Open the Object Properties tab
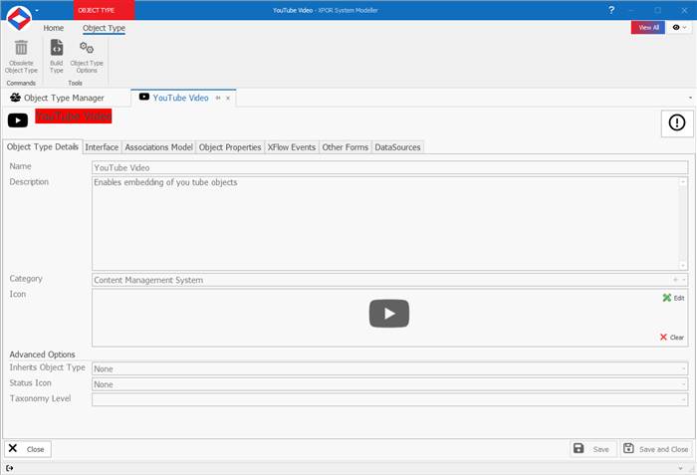This screenshot has height=475, width=697. tap(230, 147)
